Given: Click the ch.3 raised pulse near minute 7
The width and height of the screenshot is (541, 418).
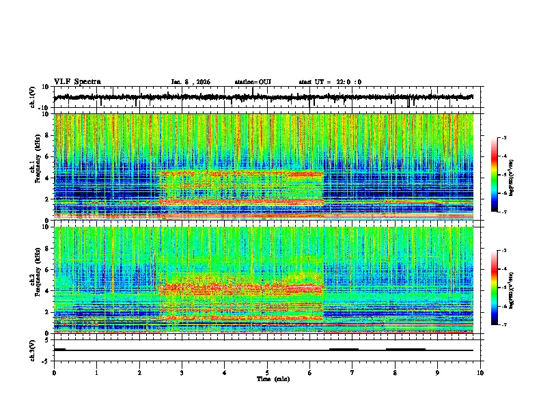Looking at the screenshot, I should point(344,349).
